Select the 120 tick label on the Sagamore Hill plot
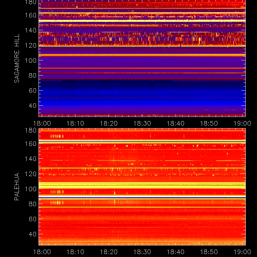This screenshot has height=257, width=257. click(31, 45)
